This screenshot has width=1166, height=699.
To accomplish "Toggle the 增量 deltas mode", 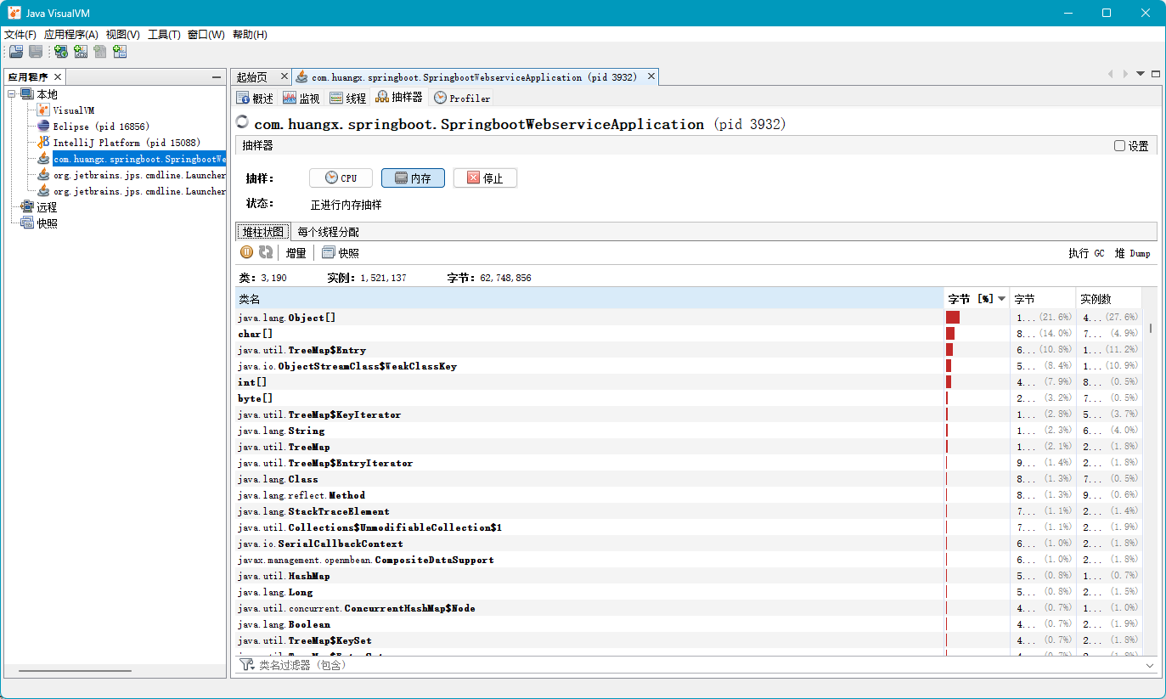I will point(296,253).
